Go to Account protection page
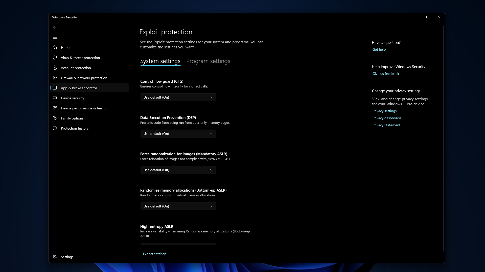485x272 pixels. [x=89, y=68]
